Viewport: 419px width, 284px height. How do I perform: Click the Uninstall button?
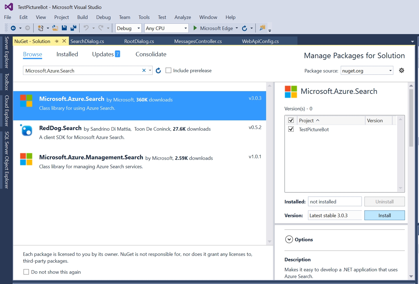[384, 202]
